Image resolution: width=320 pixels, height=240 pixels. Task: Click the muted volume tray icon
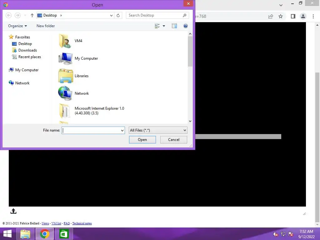click(276, 234)
